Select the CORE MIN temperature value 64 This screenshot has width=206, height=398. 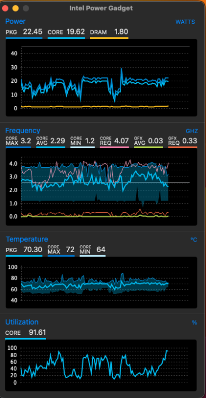(x=101, y=249)
